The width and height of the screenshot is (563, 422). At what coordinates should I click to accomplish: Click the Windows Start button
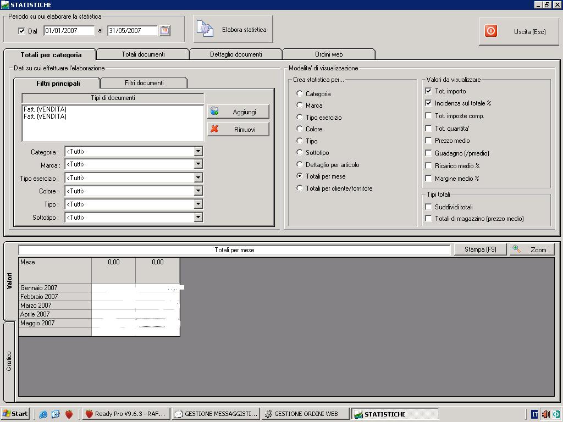15,414
